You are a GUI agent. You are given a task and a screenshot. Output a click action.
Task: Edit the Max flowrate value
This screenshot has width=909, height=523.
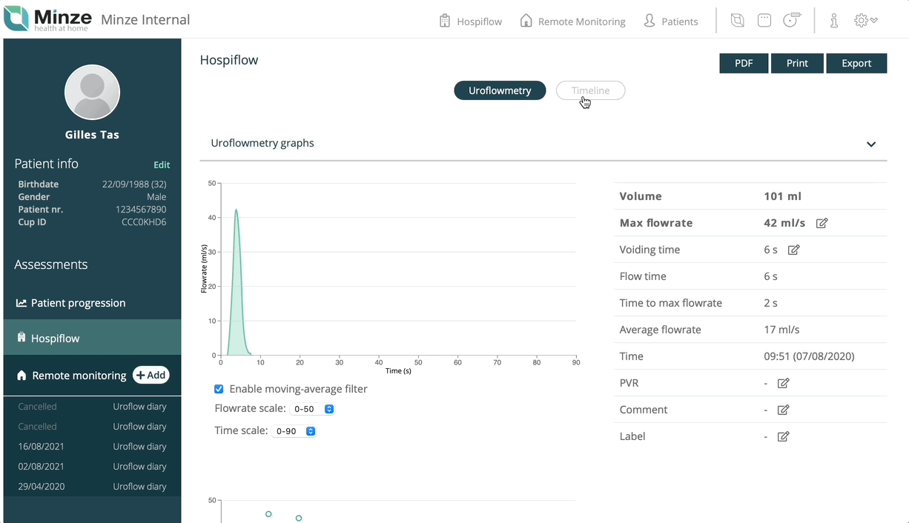tap(822, 223)
